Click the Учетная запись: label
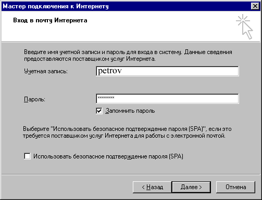This screenshot has height=200, width=262. [46, 71]
